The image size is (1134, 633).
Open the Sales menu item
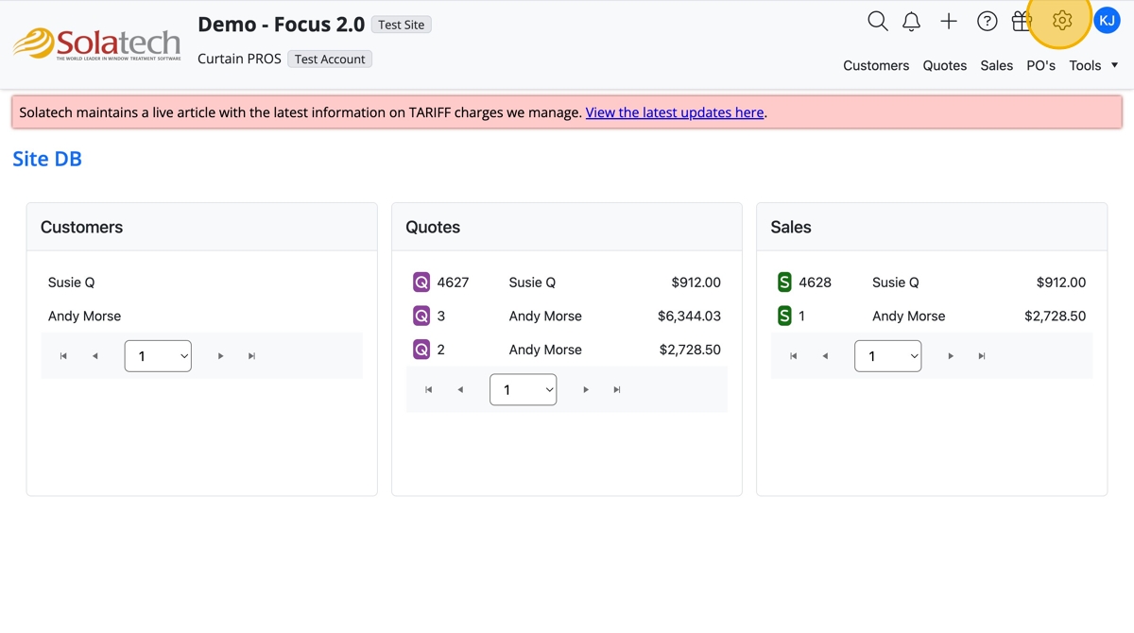(996, 65)
